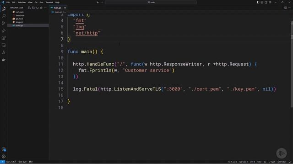Click the "net/http" import link
This screenshot has height=164, width=293.
(x=87, y=33)
